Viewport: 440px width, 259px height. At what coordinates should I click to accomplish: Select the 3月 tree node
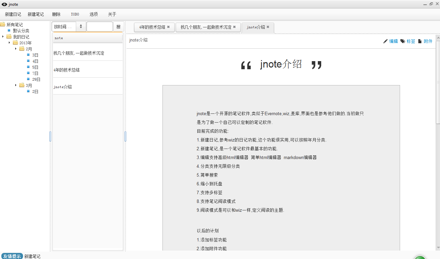29,85
